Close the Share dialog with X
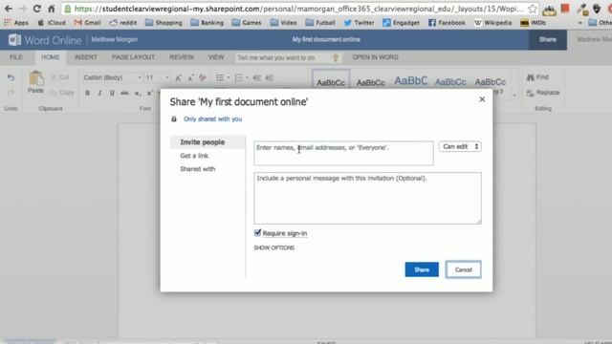The width and height of the screenshot is (612, 344). point(482,99)
